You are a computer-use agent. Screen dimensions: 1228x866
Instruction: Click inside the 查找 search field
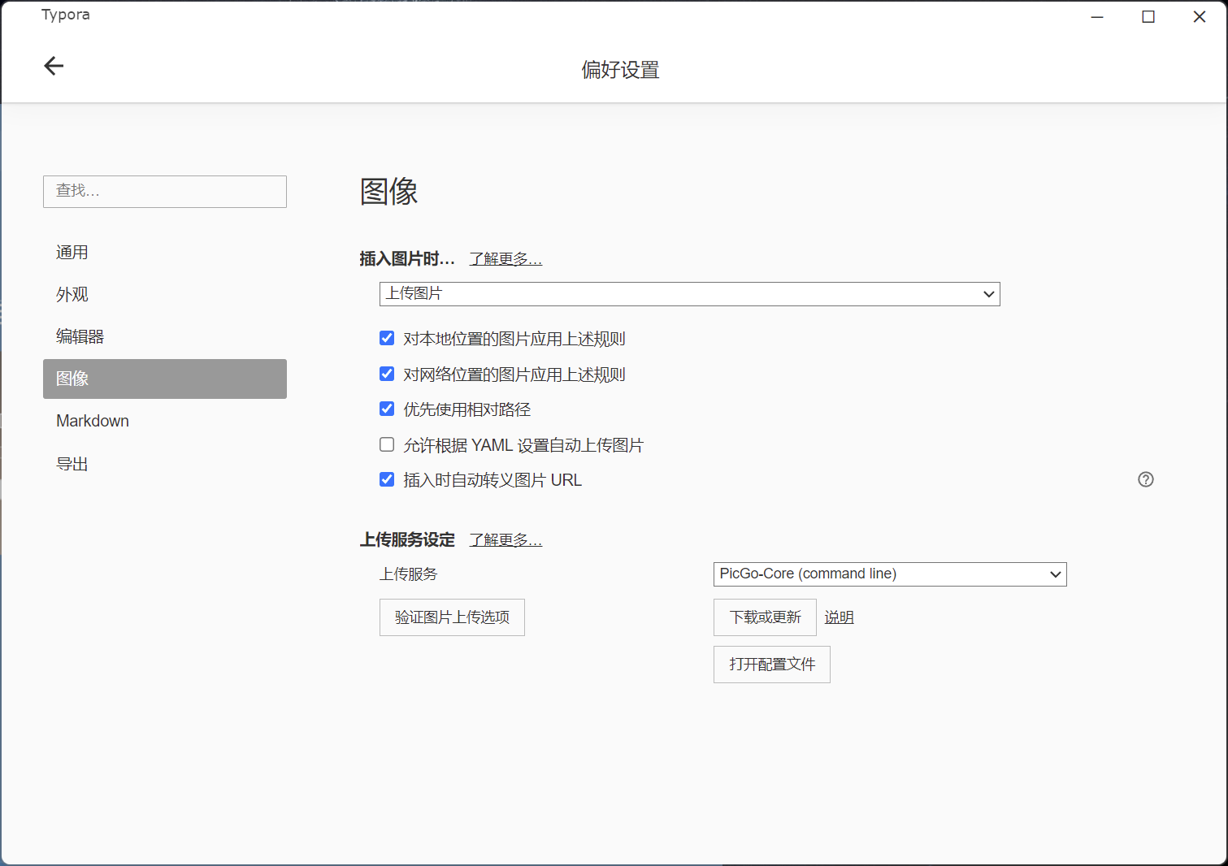pyautogui.click(x=164, y=192)
